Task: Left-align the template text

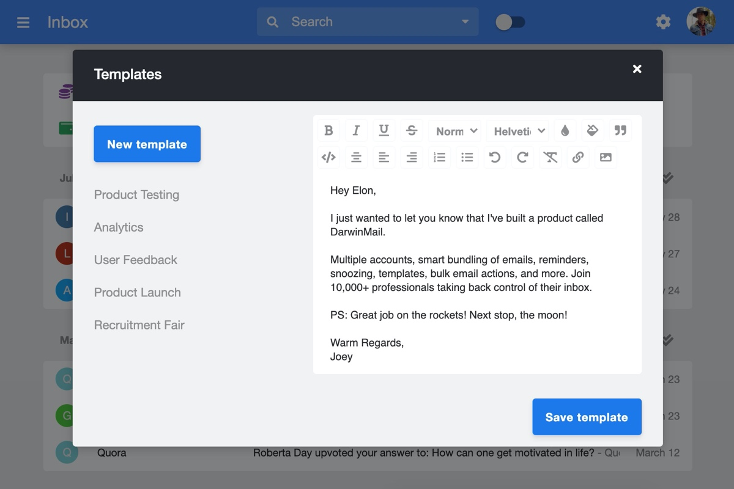Action: (x=384, y=157)
